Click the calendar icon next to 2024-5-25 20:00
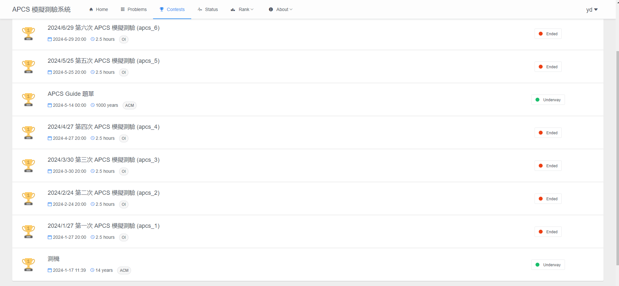619x286 pixels. (50, 72)
